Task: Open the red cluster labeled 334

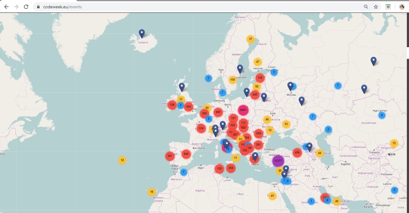Action: pyautogui.click(x=201, y=128)
